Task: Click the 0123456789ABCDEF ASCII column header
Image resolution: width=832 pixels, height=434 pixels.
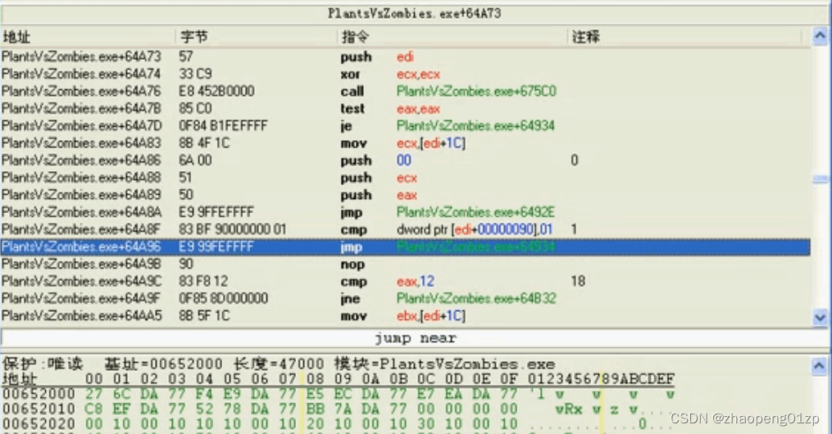Action: [x=601, y=379]
